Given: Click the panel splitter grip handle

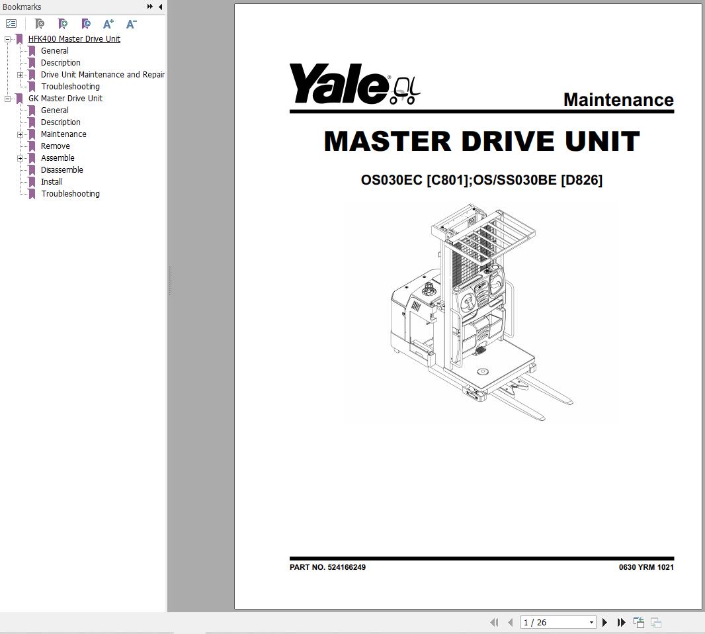Looking at the screenshot, I should click(170, 281).
